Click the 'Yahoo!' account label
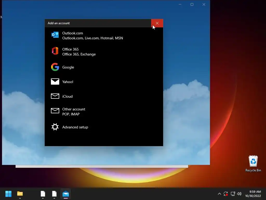The width and height of the screenshot is (266, 200). click(x=68, y=82)
